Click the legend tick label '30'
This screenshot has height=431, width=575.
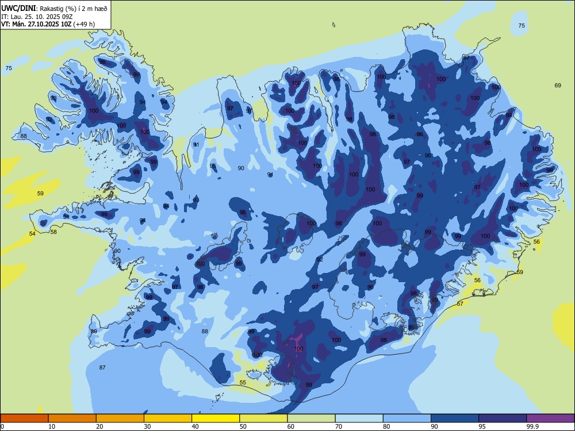point(147,426)
